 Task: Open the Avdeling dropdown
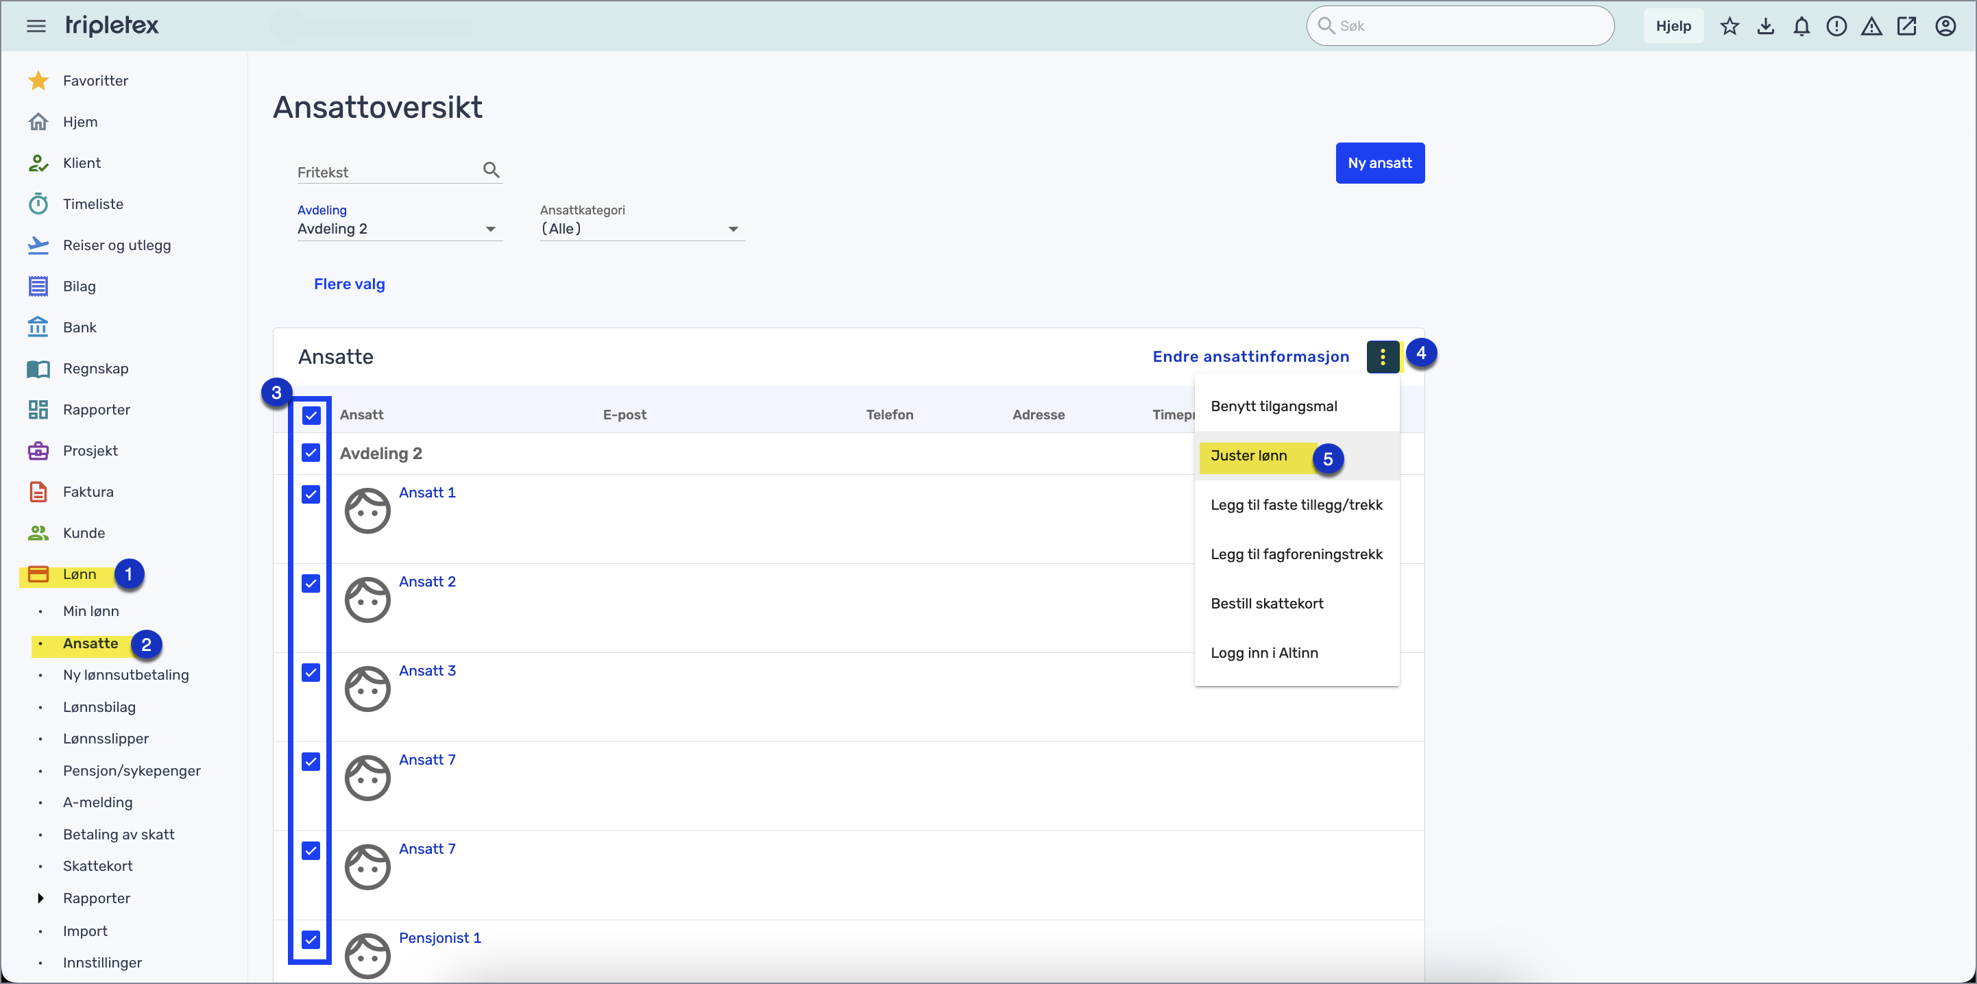398,229
